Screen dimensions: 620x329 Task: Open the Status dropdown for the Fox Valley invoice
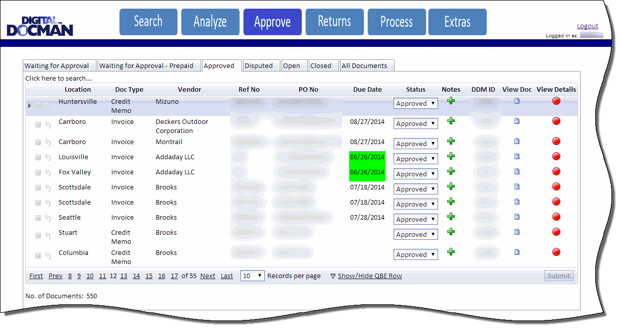pyautogui.click(x=415, y=174)
